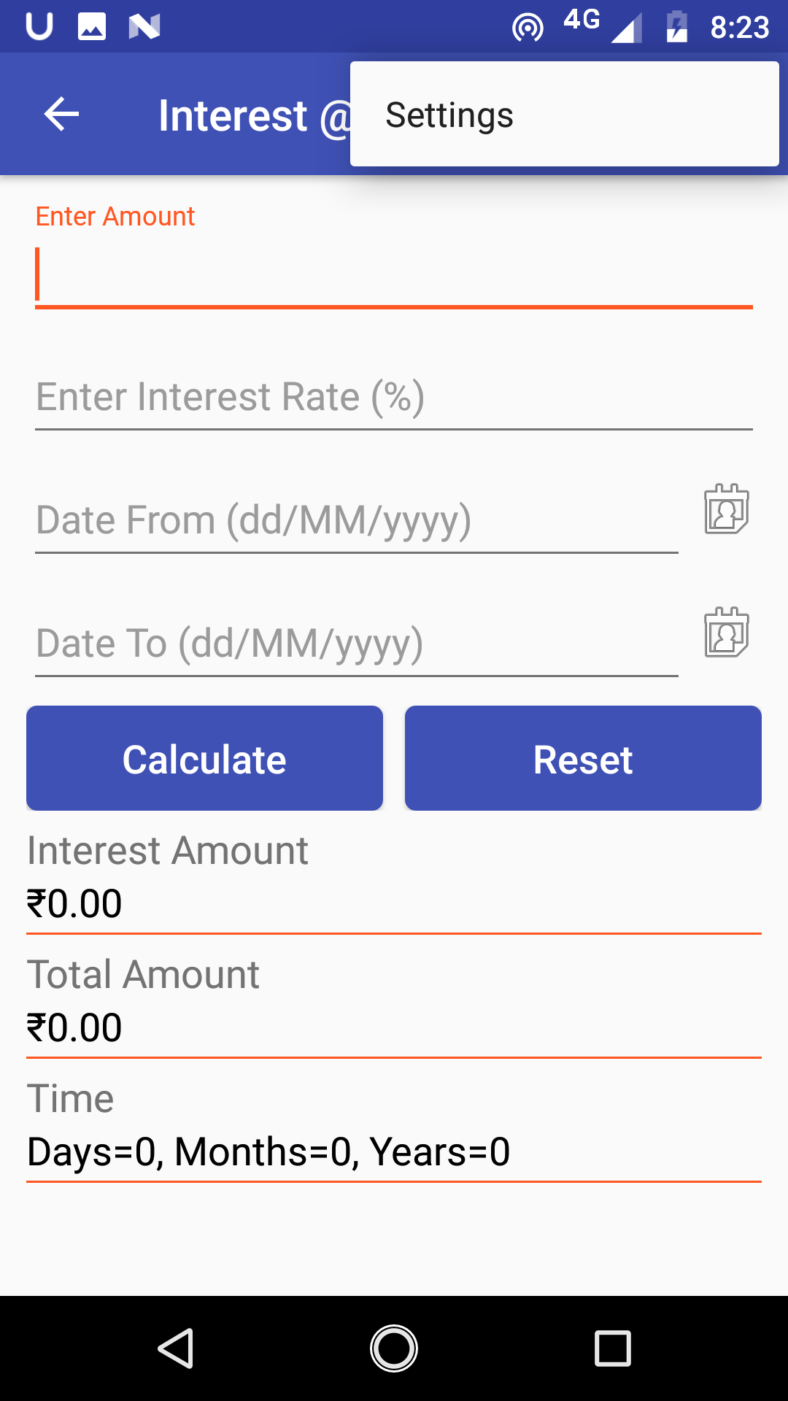Tap the Total Amount result value
This screenshot has height=1401, width=788.
(74, 1028)
